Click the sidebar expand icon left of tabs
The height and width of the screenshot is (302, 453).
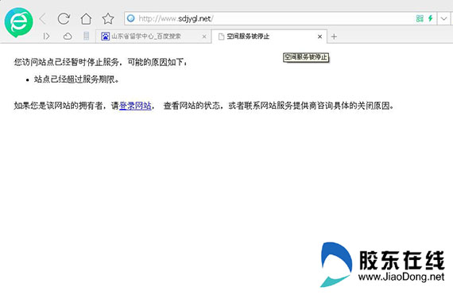pos(46,36)
